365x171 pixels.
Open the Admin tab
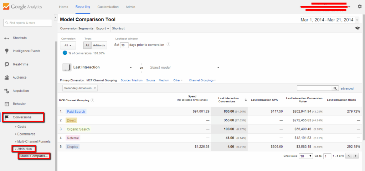click(x=130, y=7)
